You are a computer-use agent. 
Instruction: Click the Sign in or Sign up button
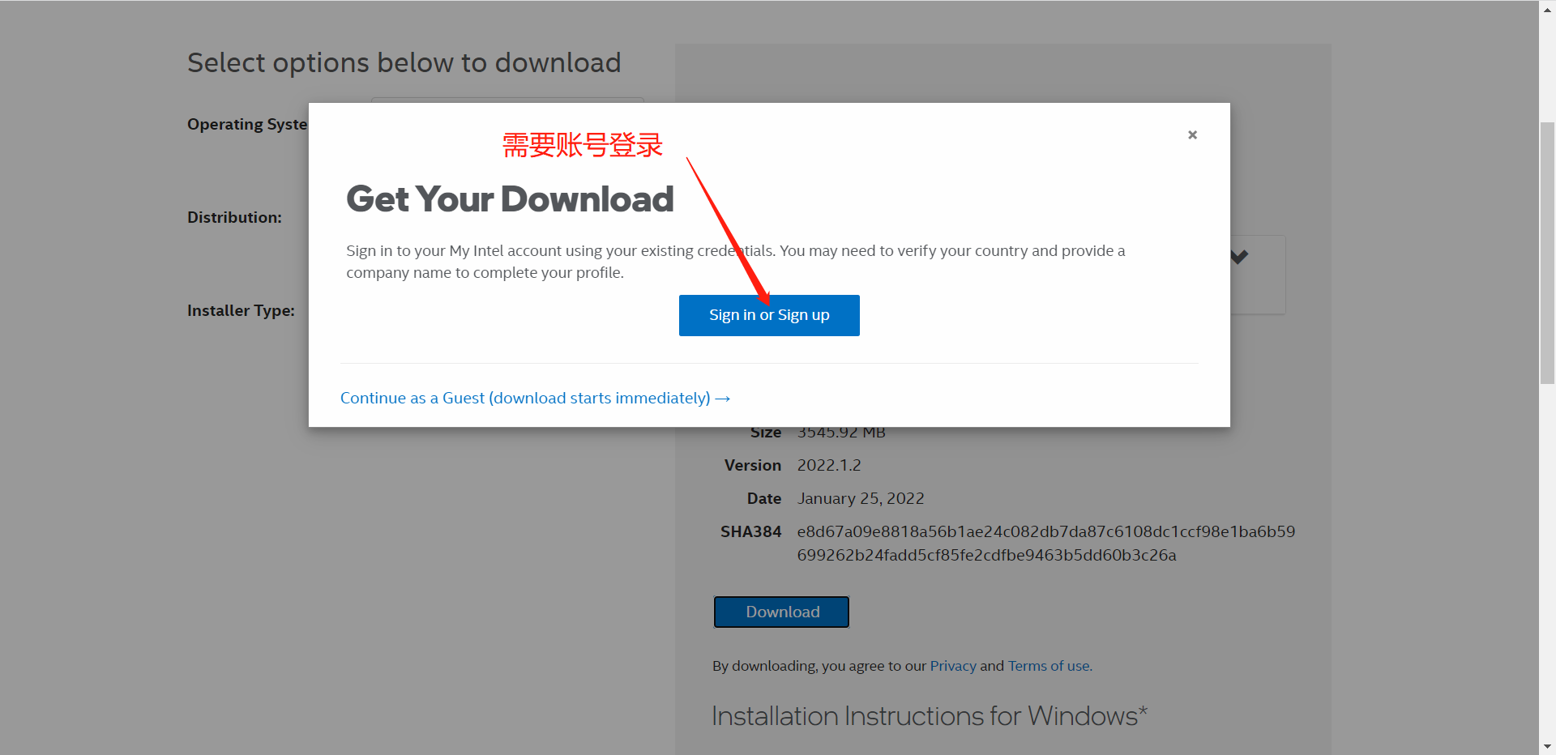769,315
